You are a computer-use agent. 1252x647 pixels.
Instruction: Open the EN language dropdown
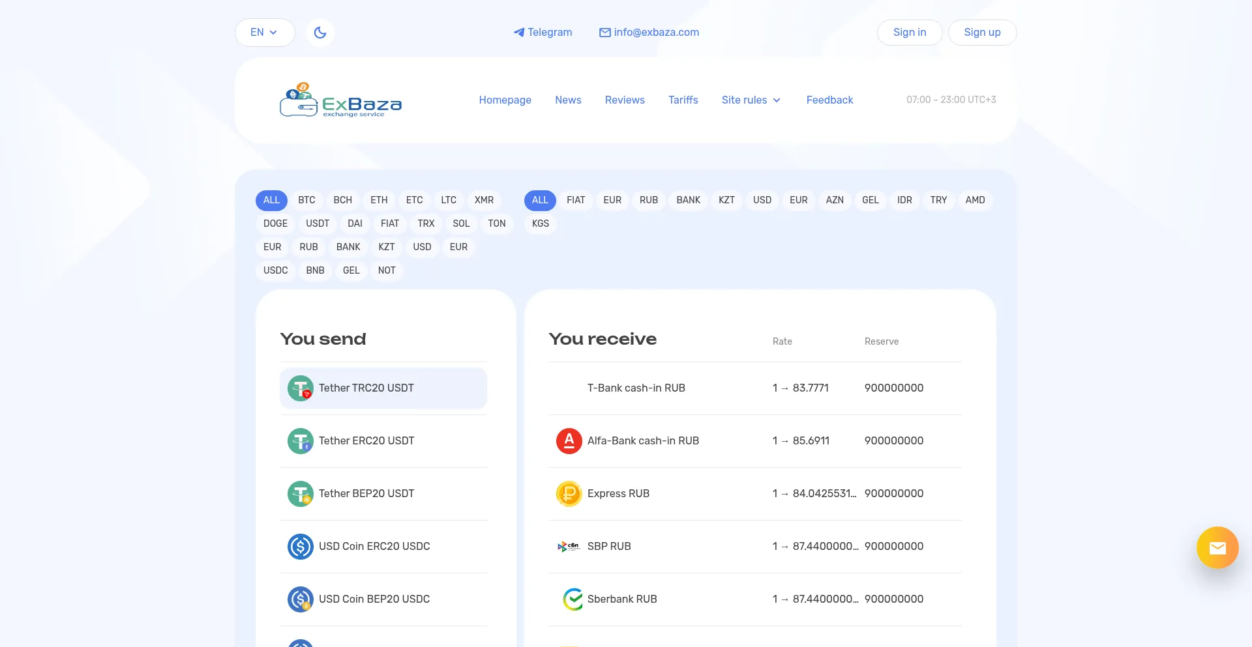pos(265,33)
